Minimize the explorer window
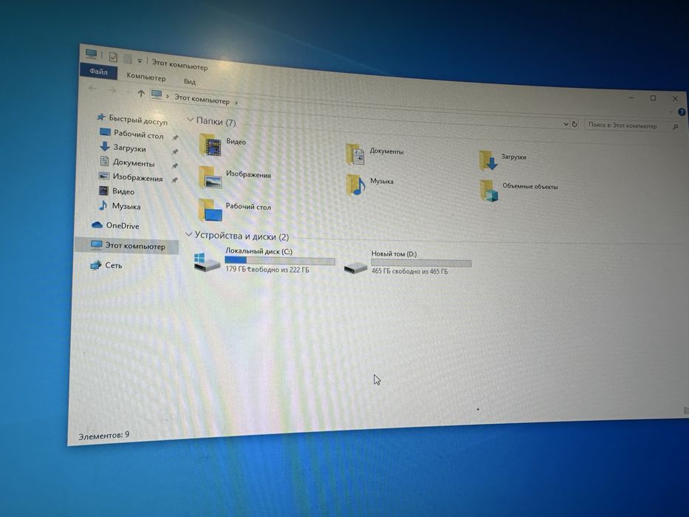This screenshot has width=689, height=517. tap(631, 97)
